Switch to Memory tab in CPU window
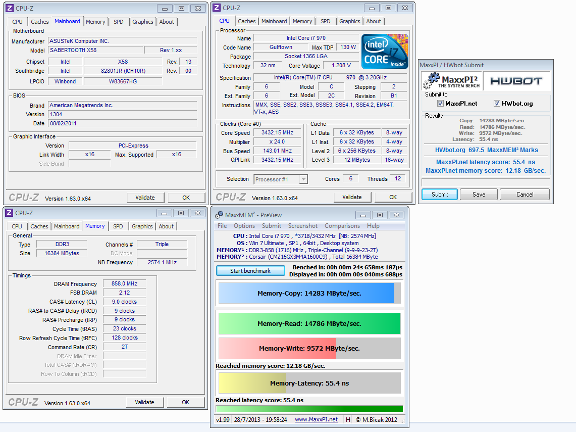Viewport: 576px width, 432px height. point(302,21)
